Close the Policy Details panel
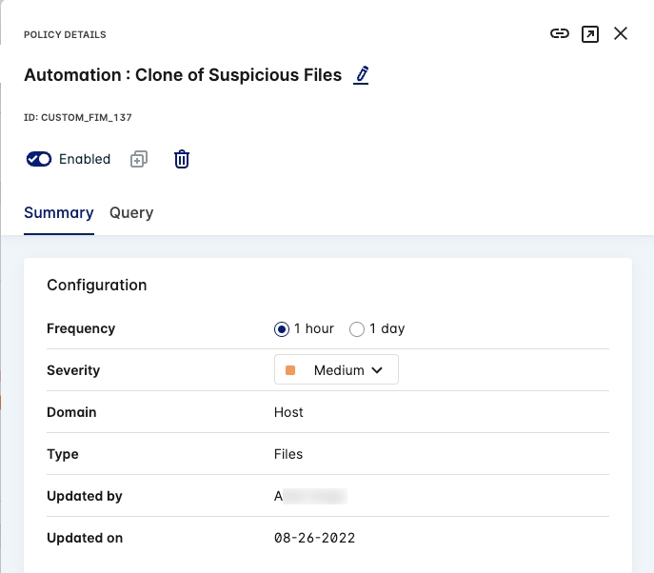This screenshot has width=654, height=573. click(621, 34)
